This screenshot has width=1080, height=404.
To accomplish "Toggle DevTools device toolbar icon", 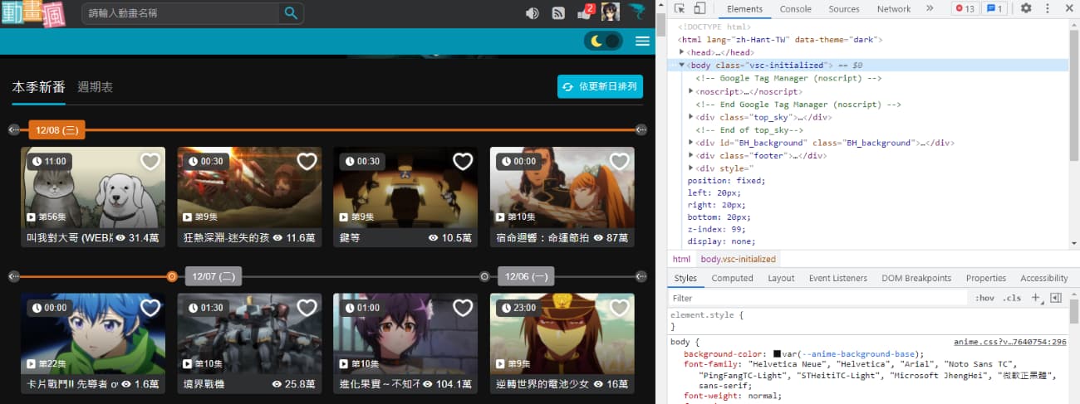I will pos(700,8).
